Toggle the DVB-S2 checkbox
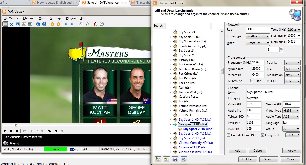 pyautogui.click(x=229, y=81)
